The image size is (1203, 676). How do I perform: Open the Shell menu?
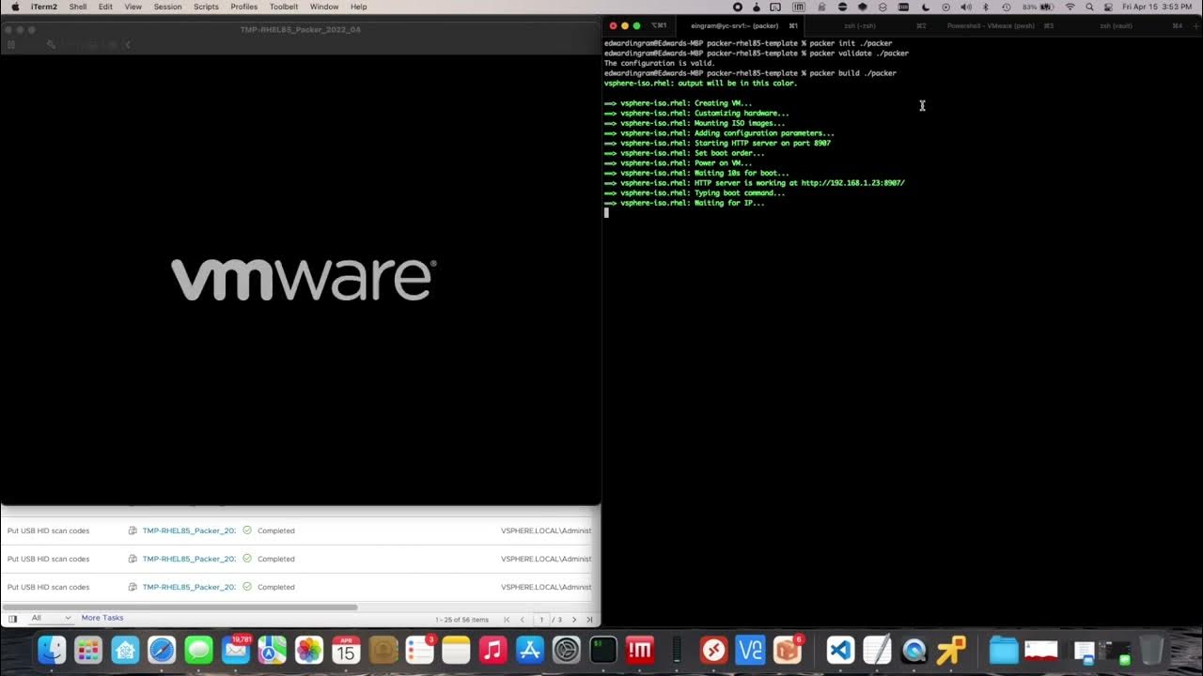tap(78, 7)
